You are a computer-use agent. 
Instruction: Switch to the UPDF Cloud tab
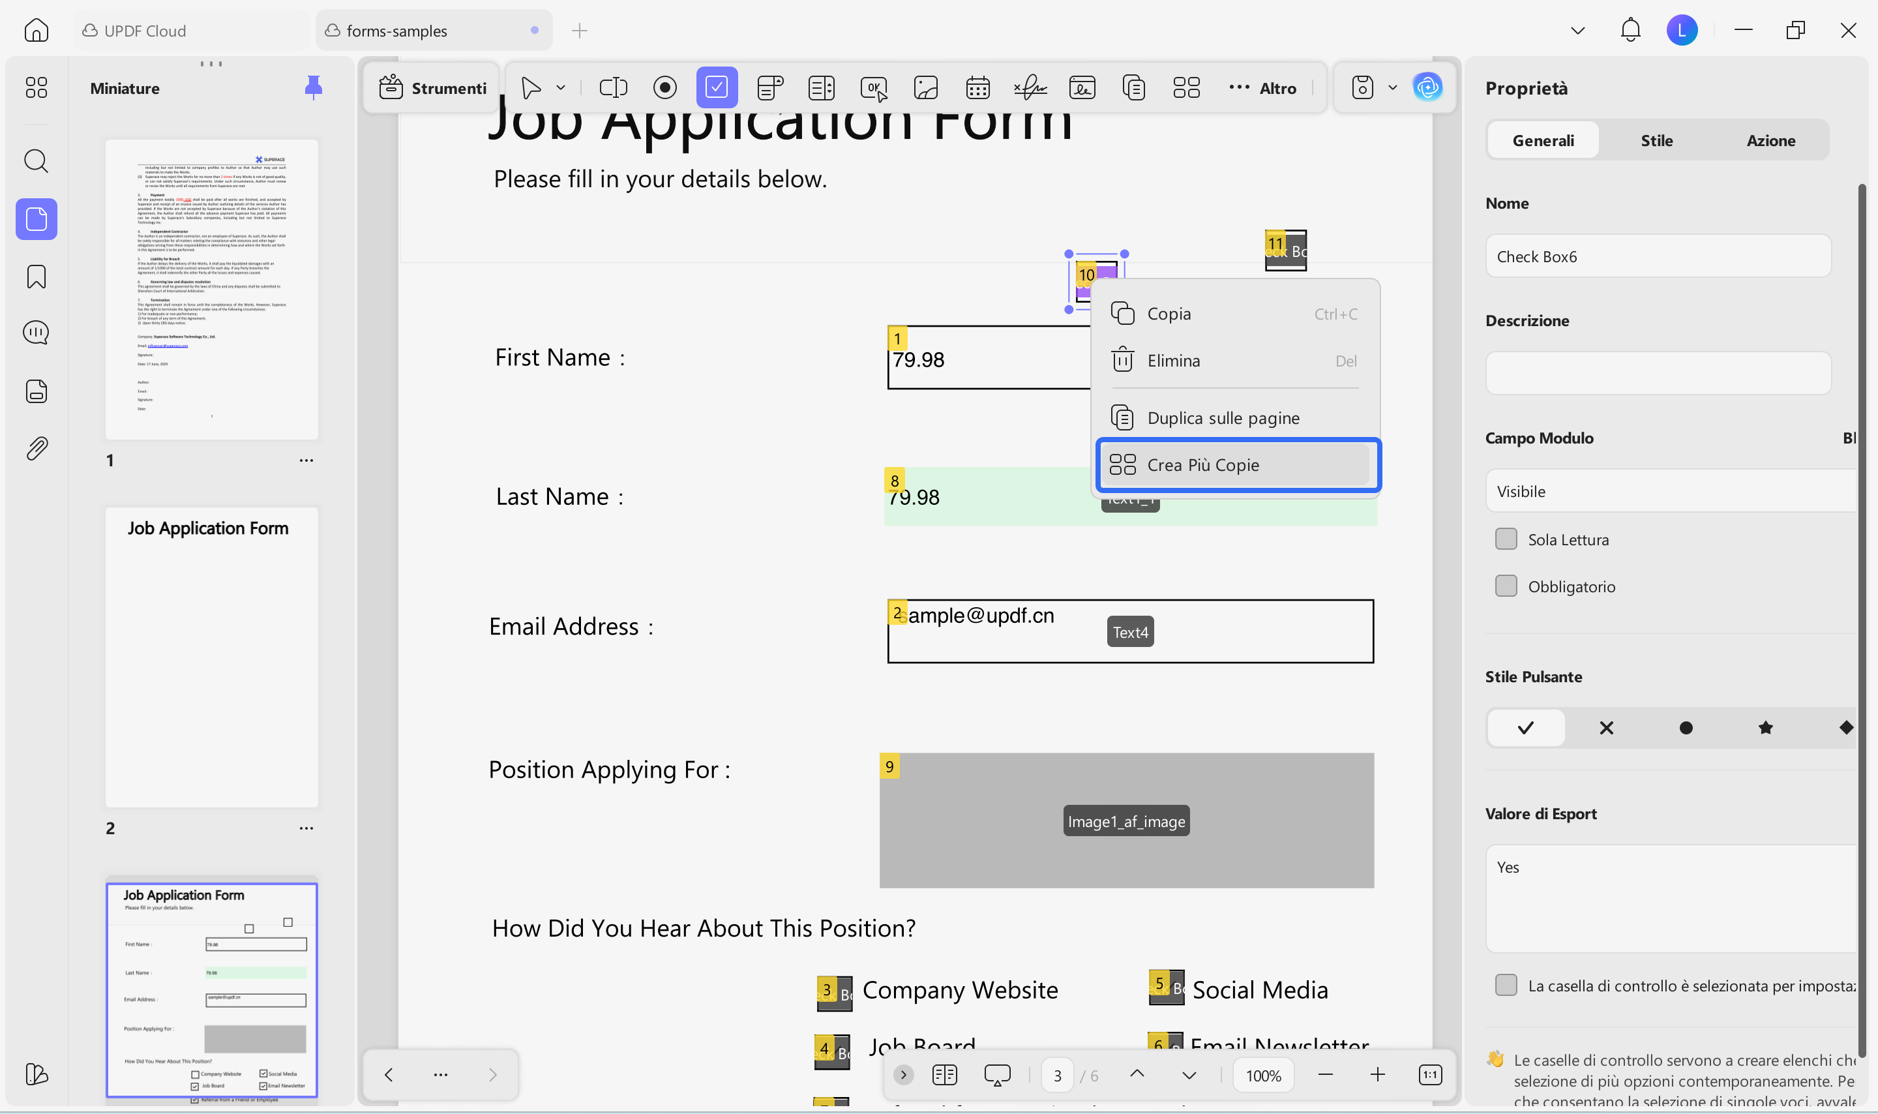click(x=191, y=31)
